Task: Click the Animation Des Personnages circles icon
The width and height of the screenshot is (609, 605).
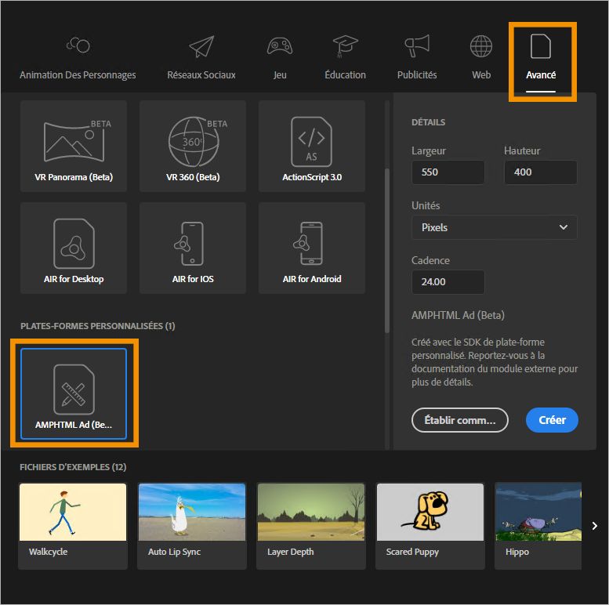Action: click(x=78, y=45)
